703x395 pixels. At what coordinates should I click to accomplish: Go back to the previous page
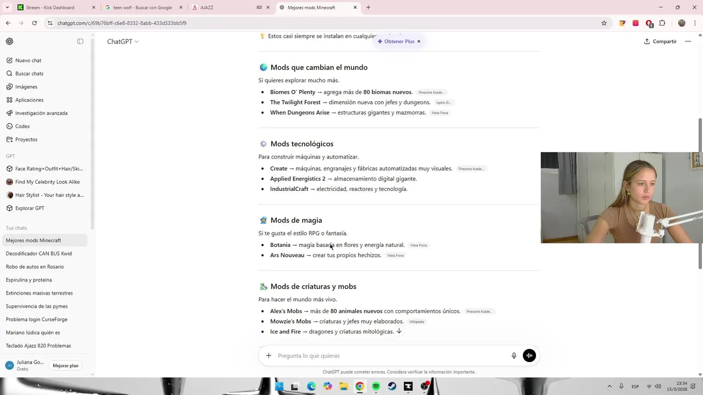(8, 23)
